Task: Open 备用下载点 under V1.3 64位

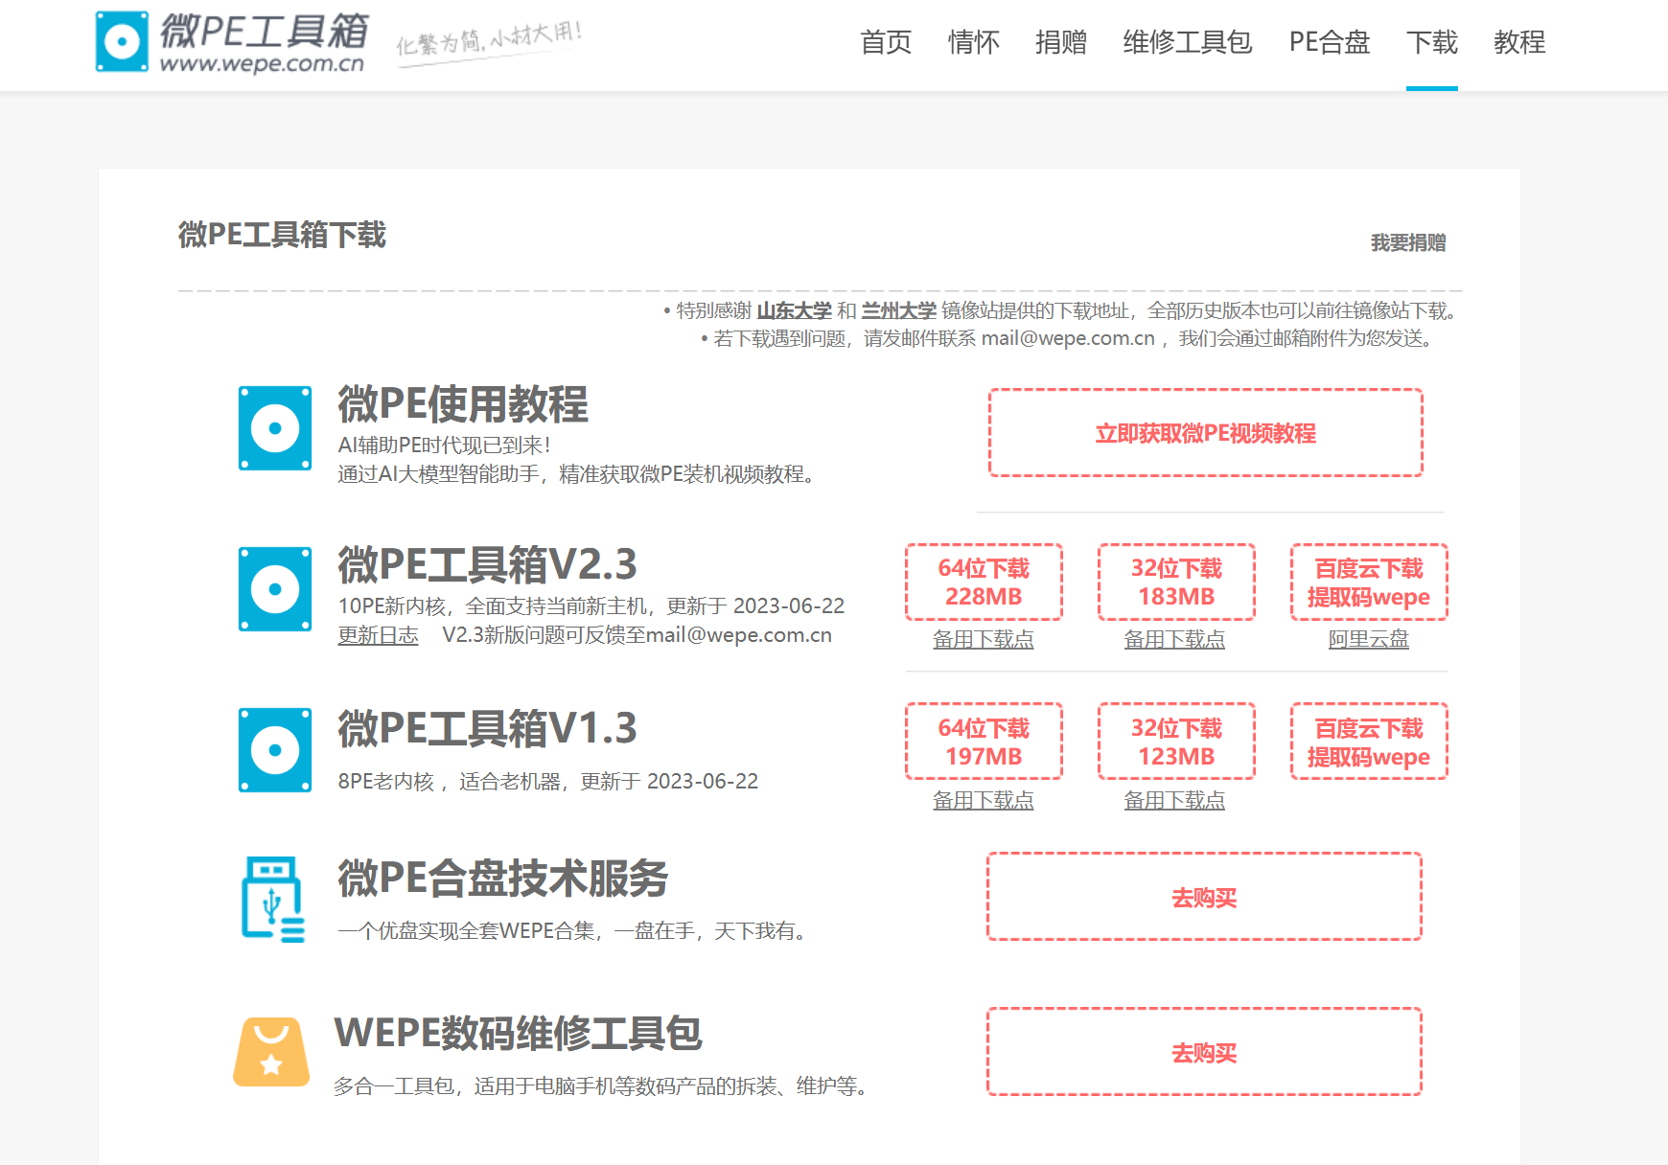Action: [x=984, y=800]
